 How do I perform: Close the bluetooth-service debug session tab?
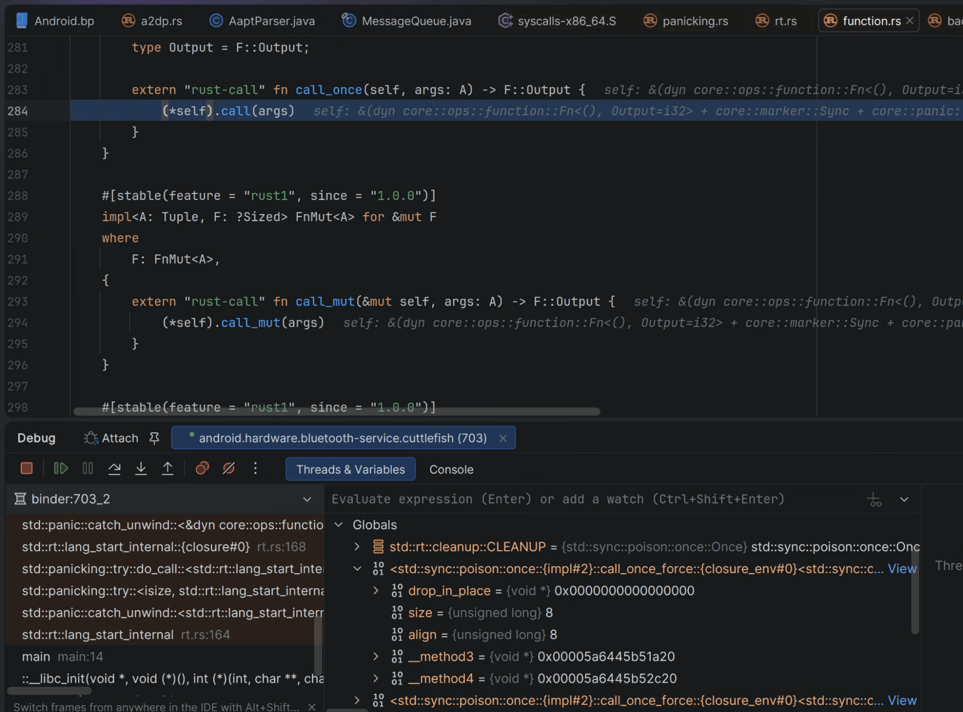(503, 438)
